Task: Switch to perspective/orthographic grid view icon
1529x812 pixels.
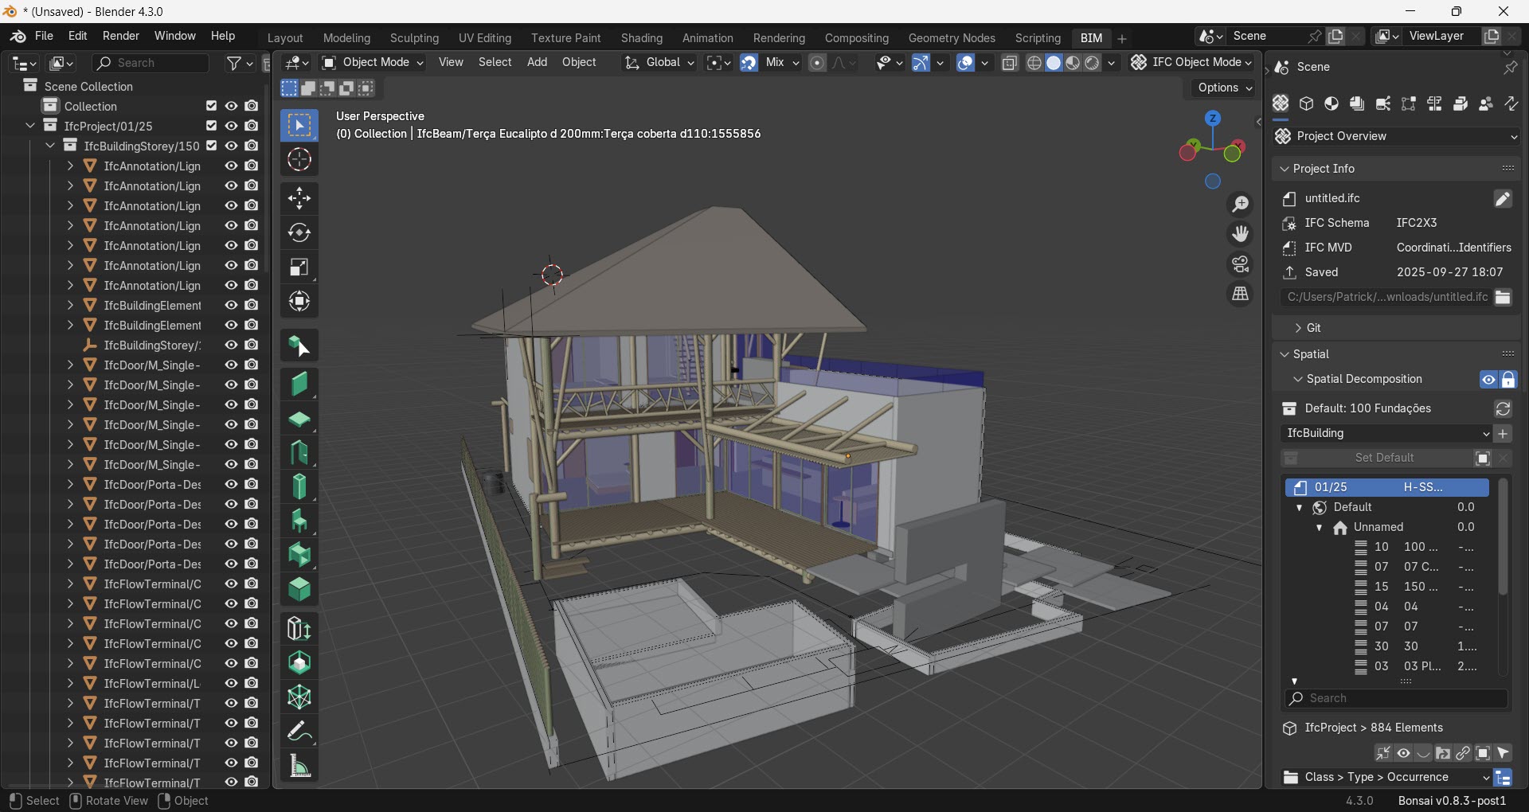Action: tap(1240, 295)
